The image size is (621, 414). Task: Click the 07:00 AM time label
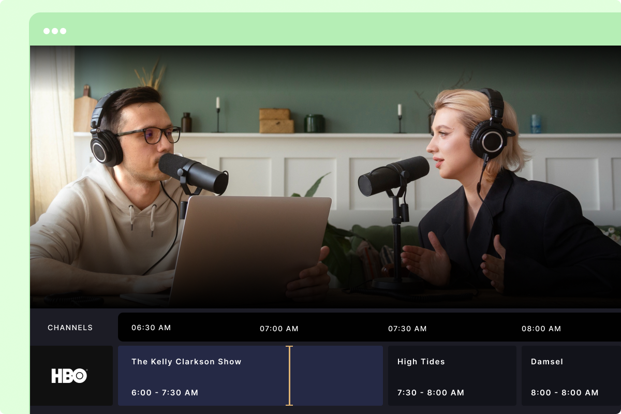click(x=278, y=329)
